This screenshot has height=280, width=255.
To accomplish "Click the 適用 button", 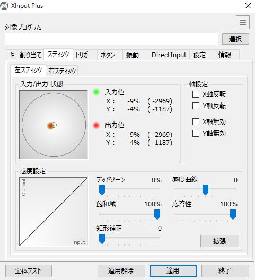I will (173, 270).
